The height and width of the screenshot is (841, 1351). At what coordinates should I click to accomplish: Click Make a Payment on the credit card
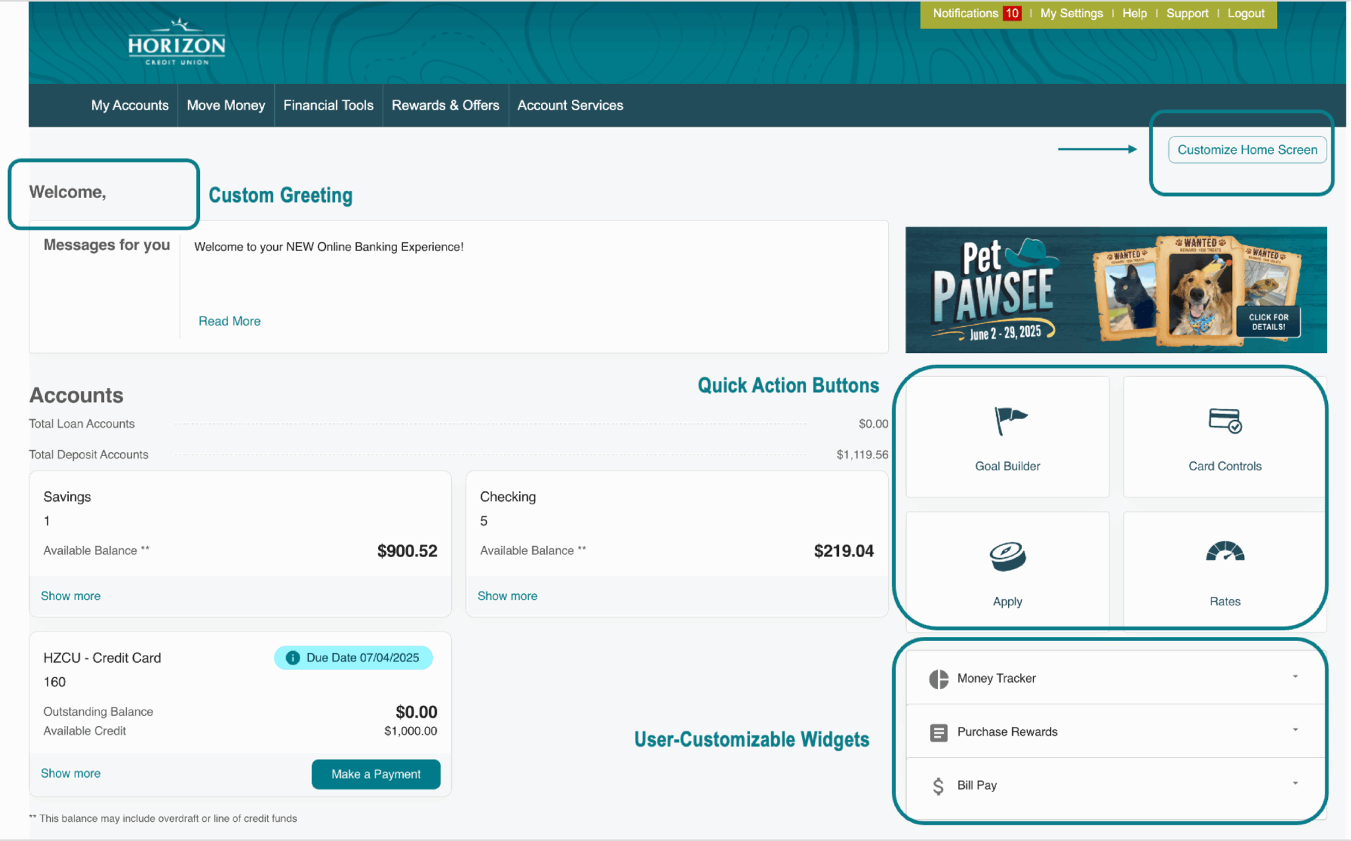(375, 774)
